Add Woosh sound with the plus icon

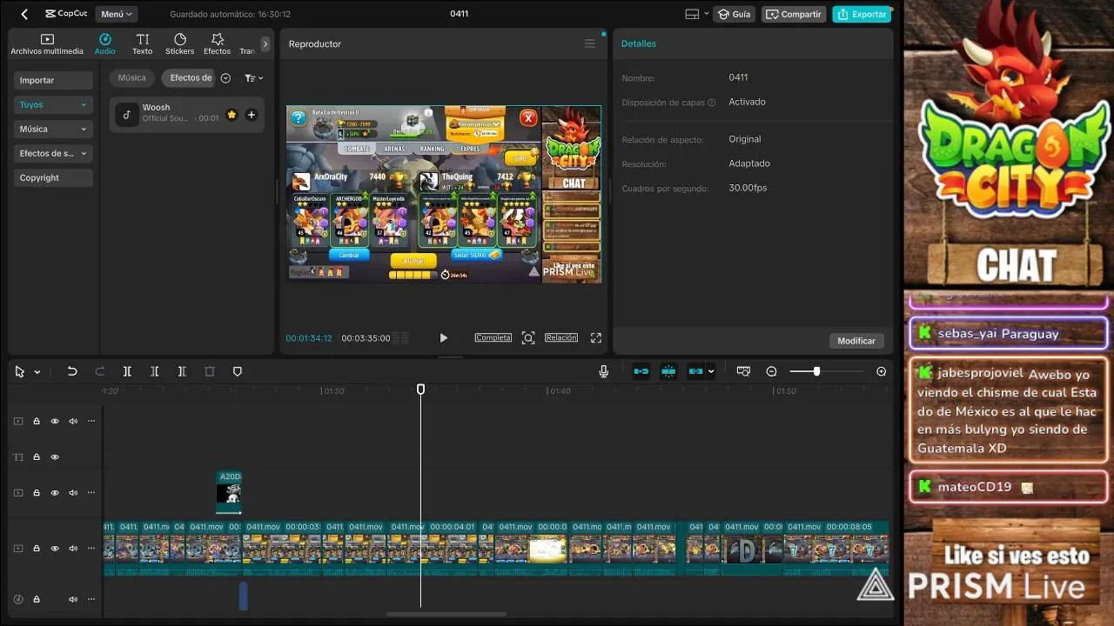click(252, 115)
